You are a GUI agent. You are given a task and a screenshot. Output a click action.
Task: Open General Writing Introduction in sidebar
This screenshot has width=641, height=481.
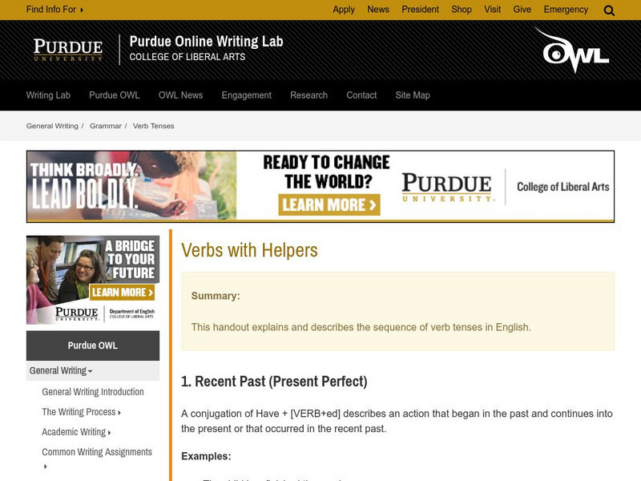[x=93, y=392]
